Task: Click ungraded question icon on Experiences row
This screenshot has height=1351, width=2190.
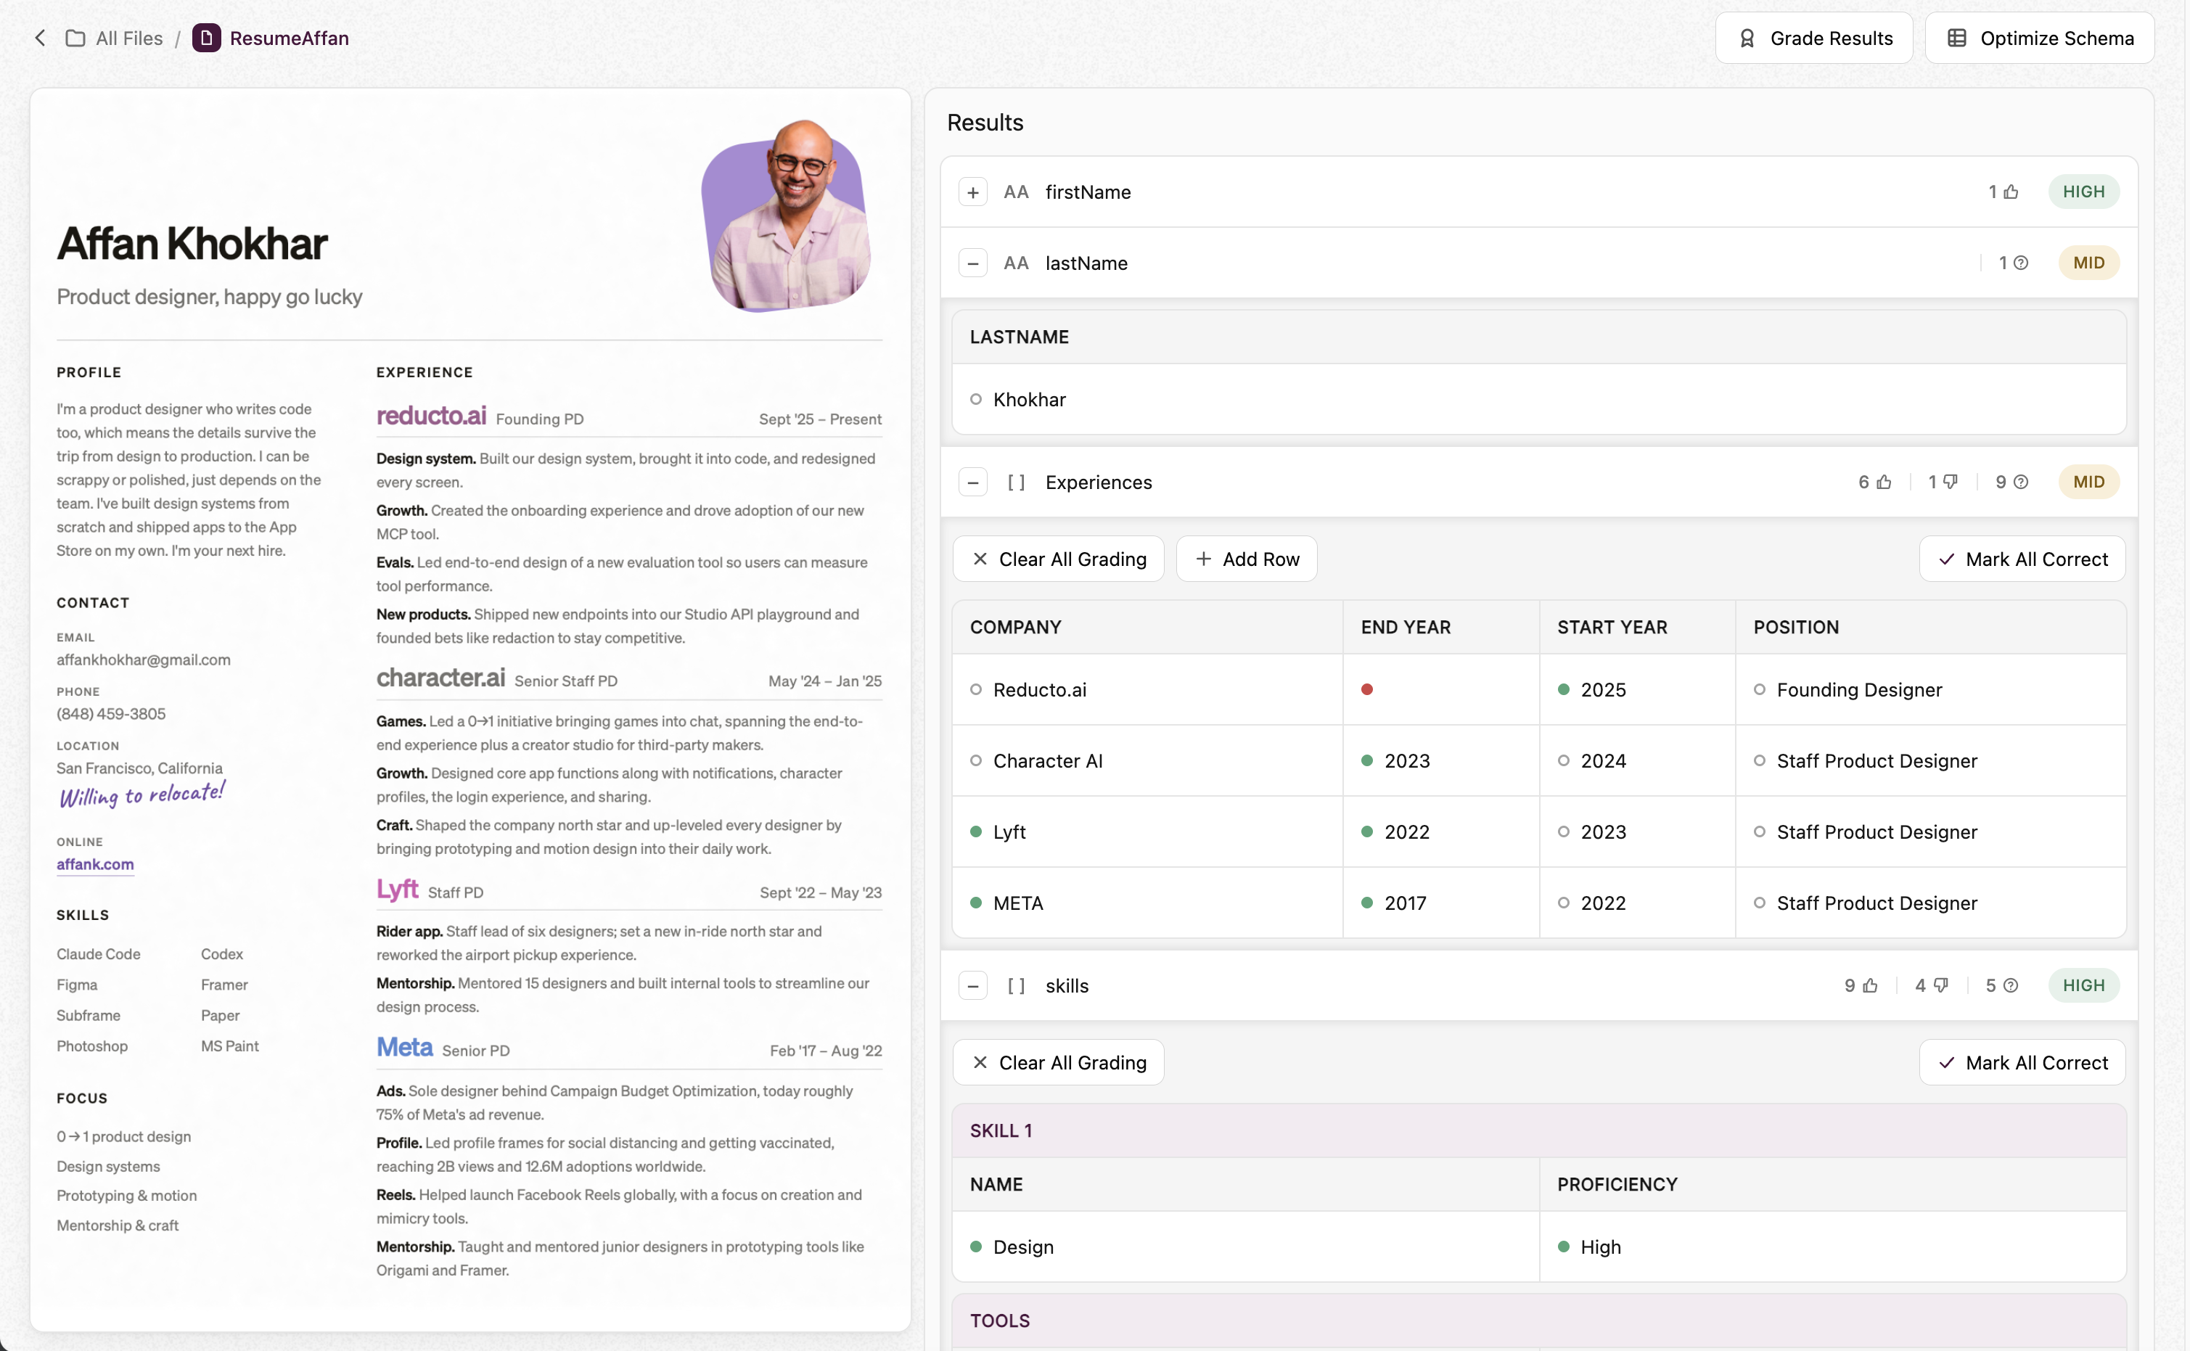Action: [x=2020, y=482]
